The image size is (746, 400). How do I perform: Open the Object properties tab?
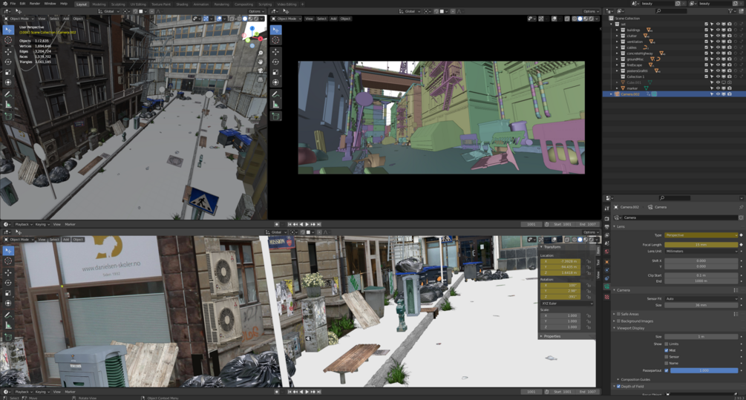(606, 262)
